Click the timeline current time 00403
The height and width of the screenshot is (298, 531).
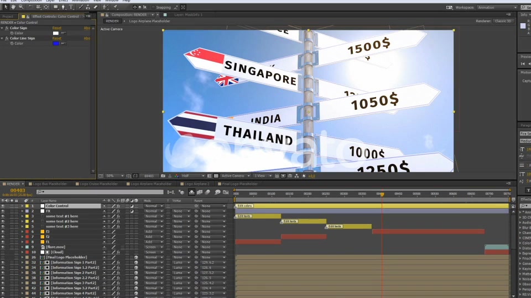[18, 190]
